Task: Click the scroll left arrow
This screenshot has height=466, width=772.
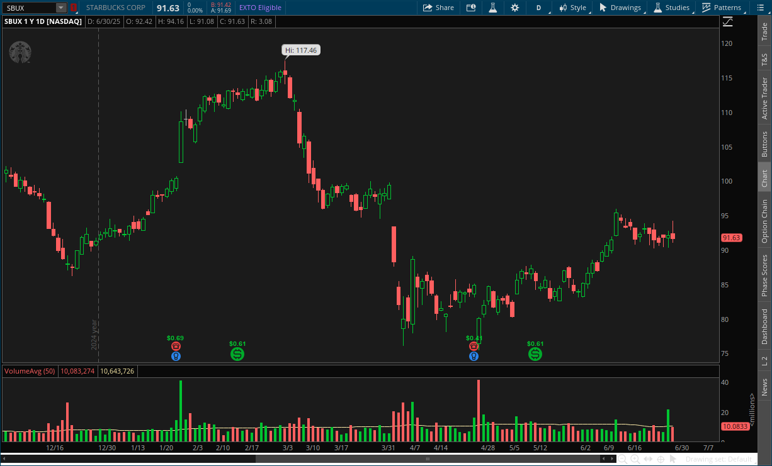Action: pyautogui.click(x=603, y=459)
